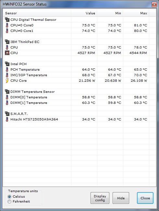Image resolution: width=159 pixels, height=211 pixels.
Task: Select the DIMM[0] Temperature label
Action: [x=29, y=97]
